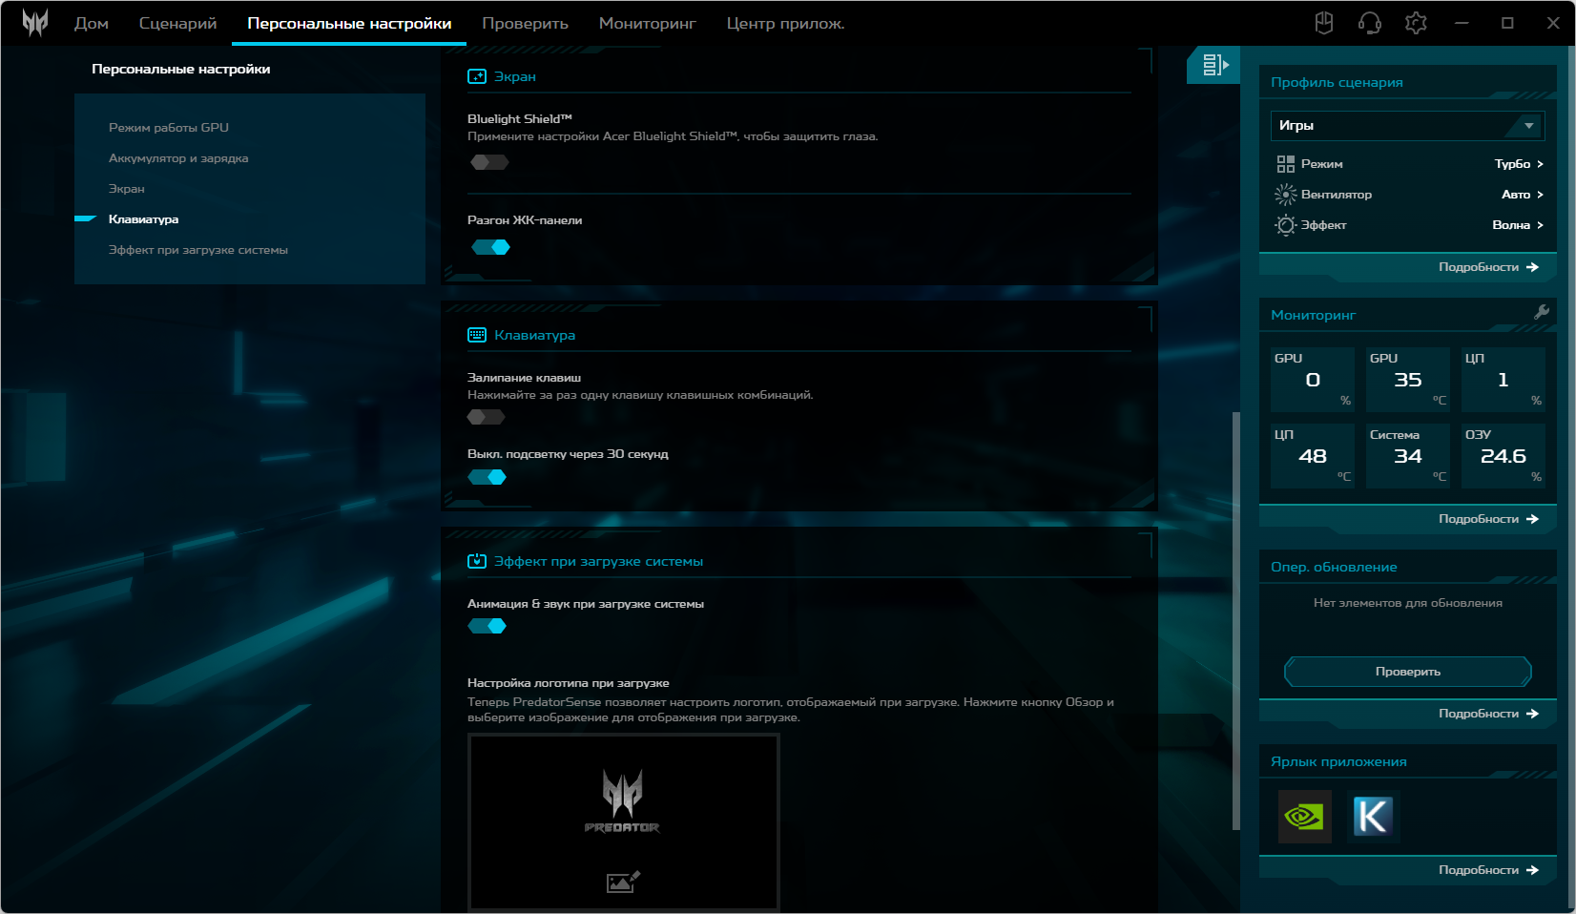
Task: Click Нет элементов для обновления text
Action: click(1408, 603)
